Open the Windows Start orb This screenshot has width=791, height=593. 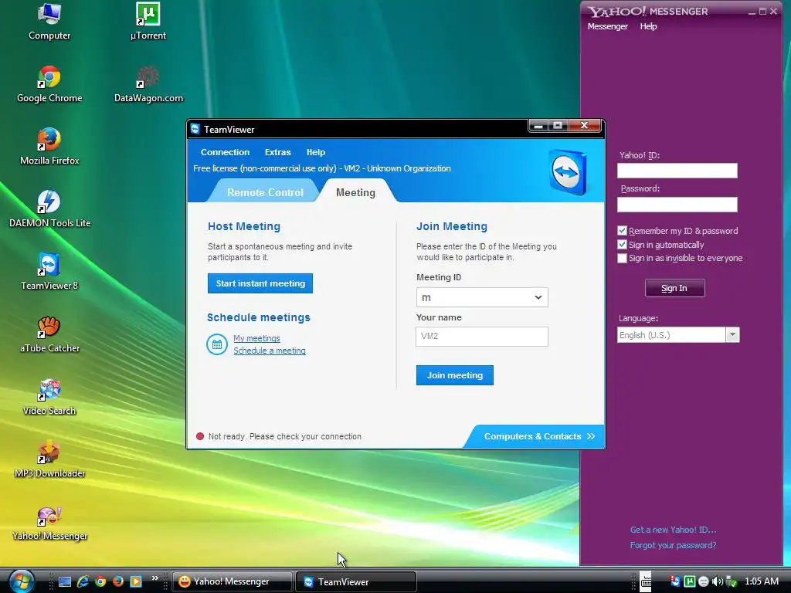point(21,581)
